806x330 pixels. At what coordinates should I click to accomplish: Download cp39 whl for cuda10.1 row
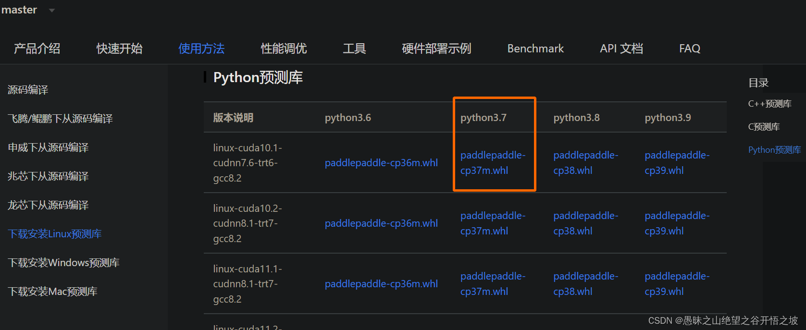click(x=677, y=163)
